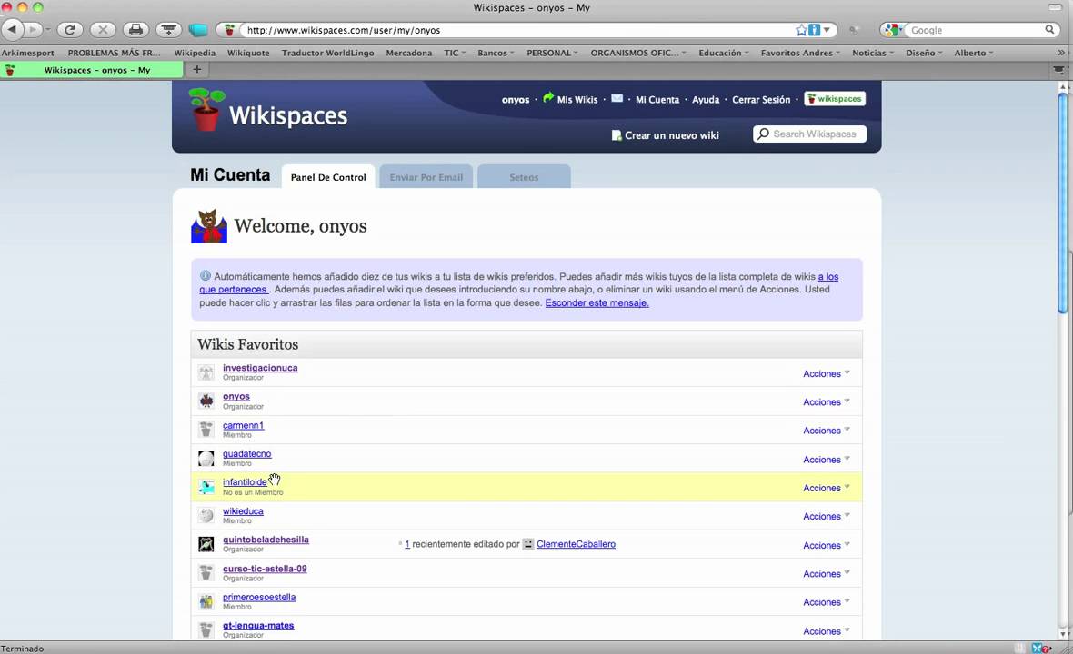1073x654 pixels.
Task: Switch to the Enviar Por Email tab
Action: click(x=426, y=177)
